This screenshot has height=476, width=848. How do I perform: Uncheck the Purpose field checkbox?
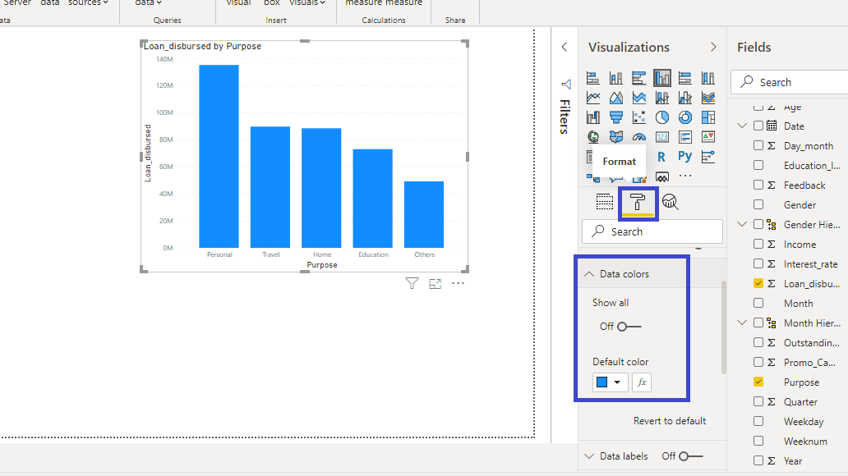point(758,382)
